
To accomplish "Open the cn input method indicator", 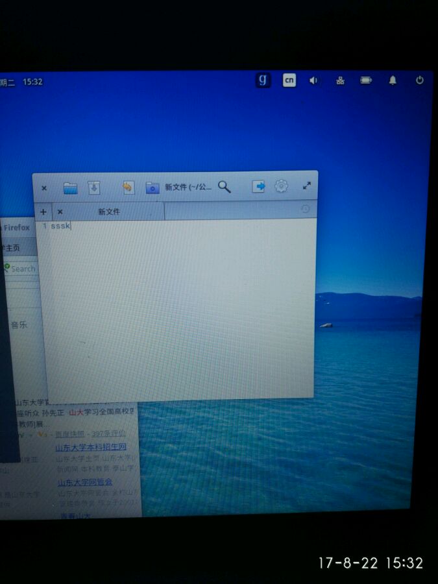I will tap(289, 80).
